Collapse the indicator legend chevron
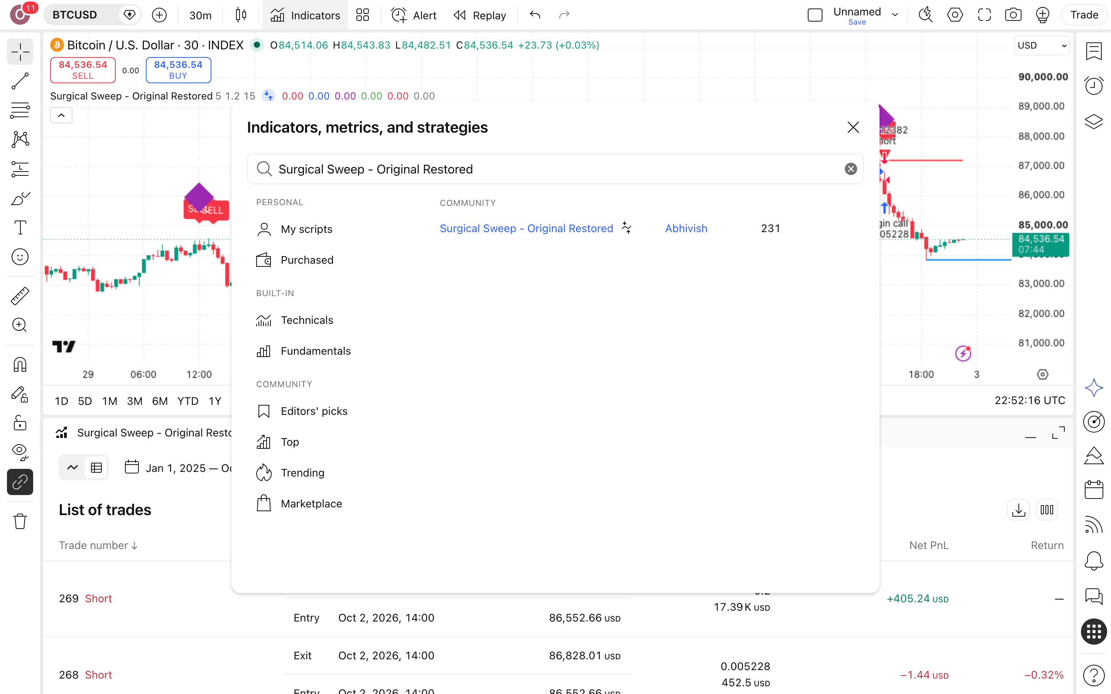 [61, 115]
